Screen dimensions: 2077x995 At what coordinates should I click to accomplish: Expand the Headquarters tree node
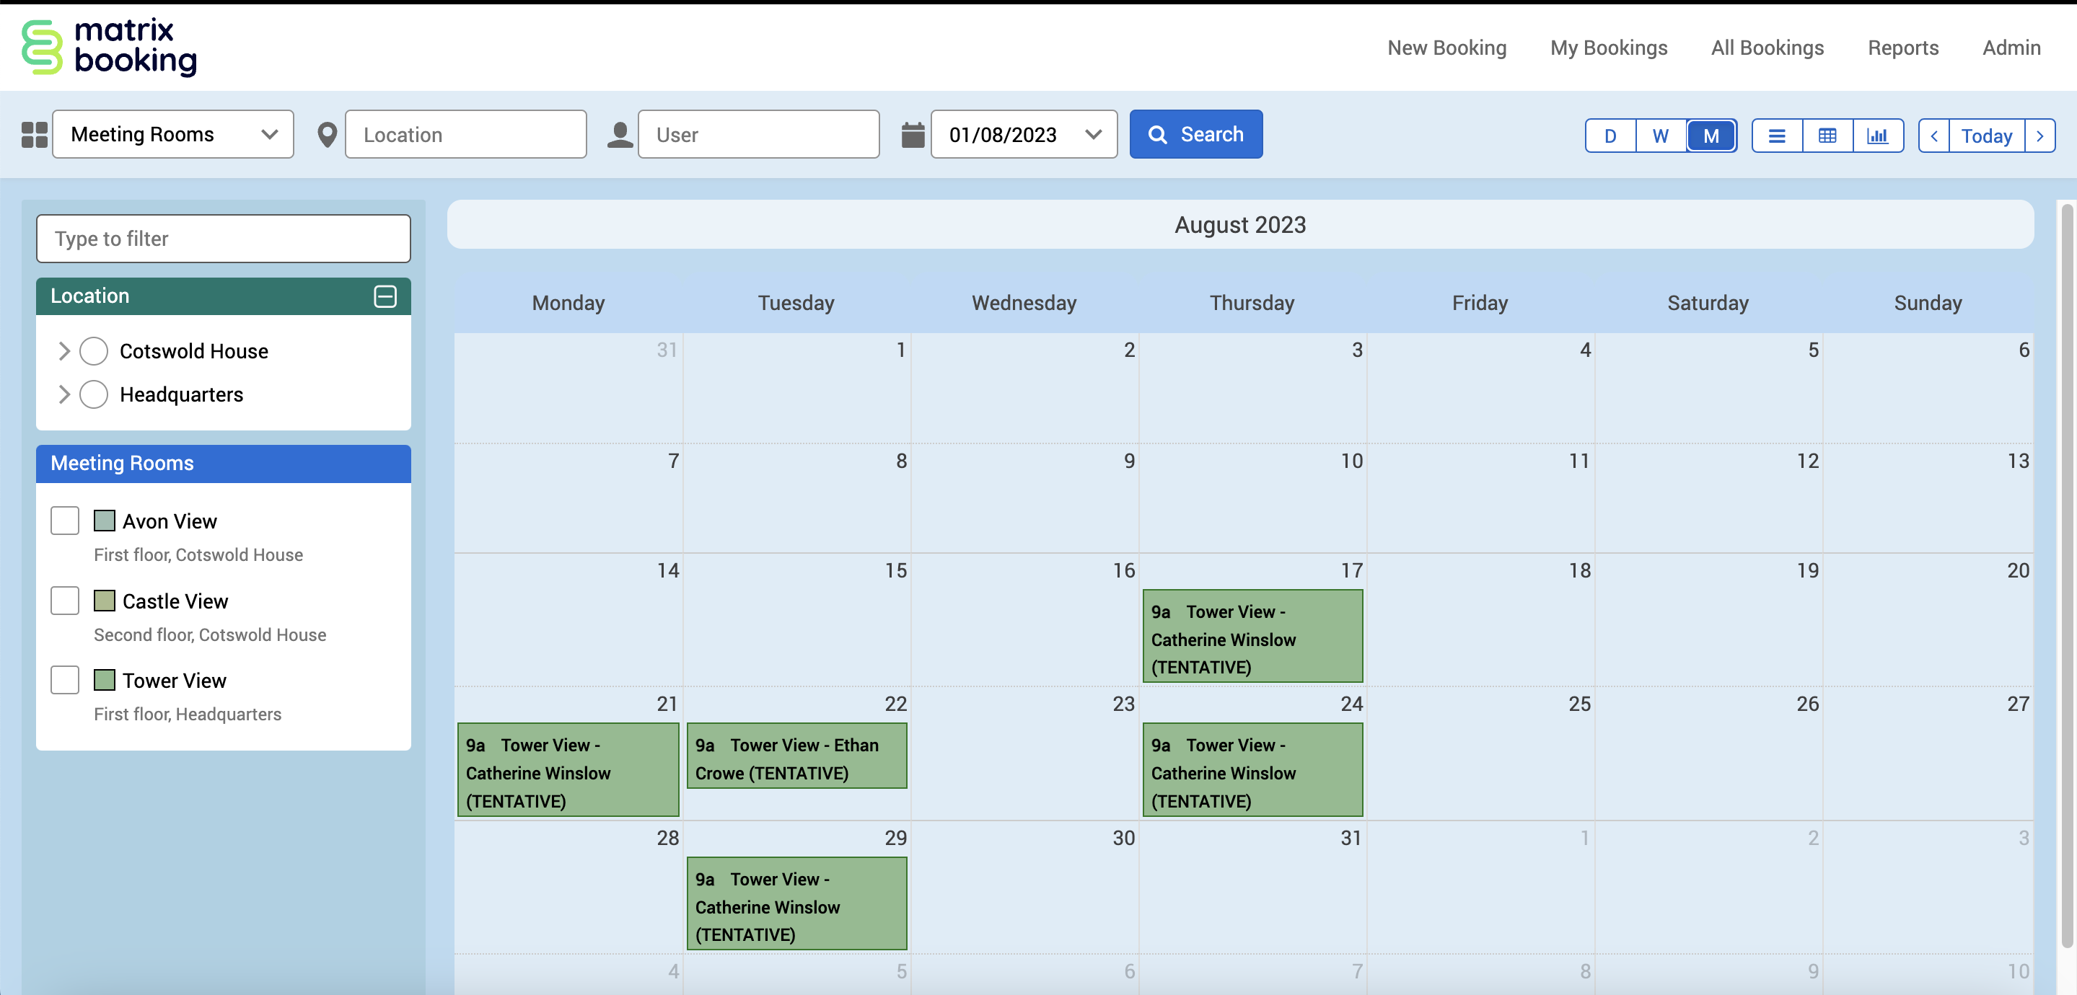click(64, 395)
